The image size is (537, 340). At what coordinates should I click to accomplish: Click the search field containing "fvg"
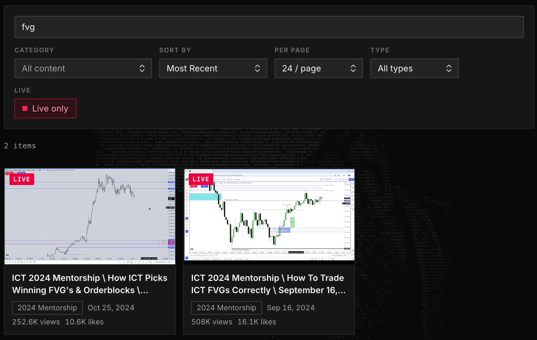[269, 27]
